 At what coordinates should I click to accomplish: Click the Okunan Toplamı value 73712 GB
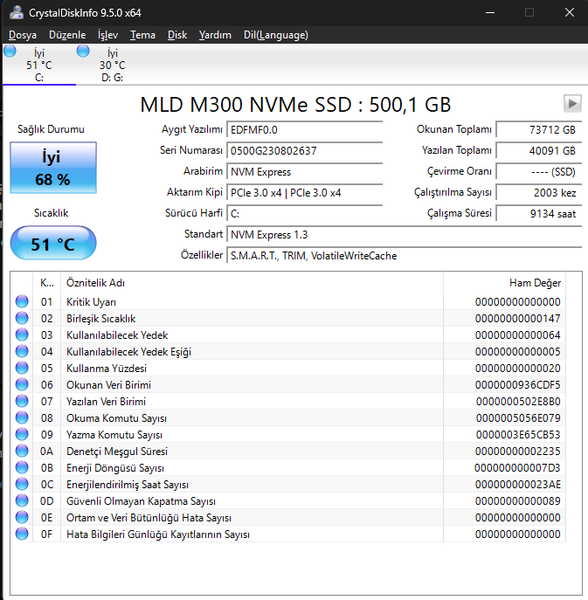[x=539, y=130]
